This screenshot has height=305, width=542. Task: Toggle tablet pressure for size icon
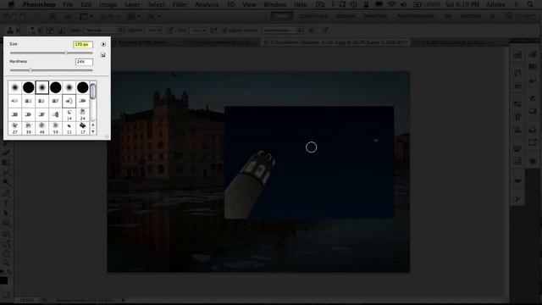point(325,30)
